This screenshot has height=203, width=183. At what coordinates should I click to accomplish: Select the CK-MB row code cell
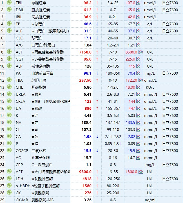[x=22, y=200]
